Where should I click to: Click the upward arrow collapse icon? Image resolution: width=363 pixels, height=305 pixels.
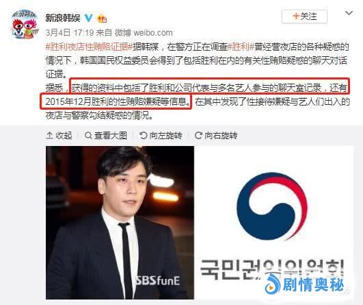coord(49,135)
